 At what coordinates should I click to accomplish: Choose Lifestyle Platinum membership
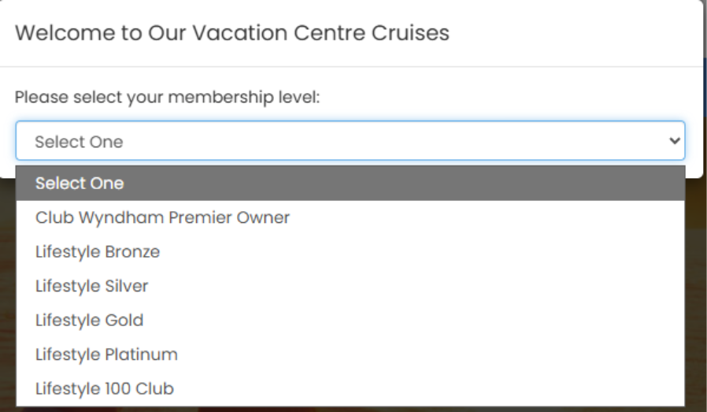[106, 354]
